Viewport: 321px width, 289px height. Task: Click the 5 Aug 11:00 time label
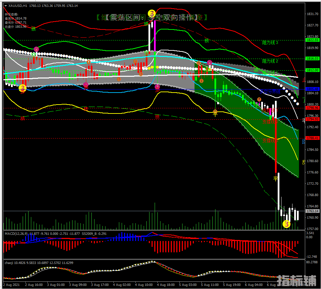coord(210,285)
